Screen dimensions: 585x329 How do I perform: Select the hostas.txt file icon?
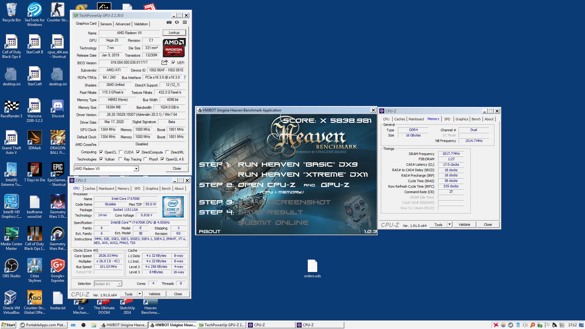coord(58,301)
